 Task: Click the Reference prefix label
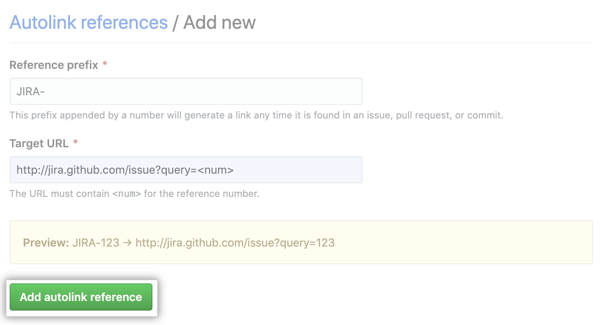pos(54,65)
